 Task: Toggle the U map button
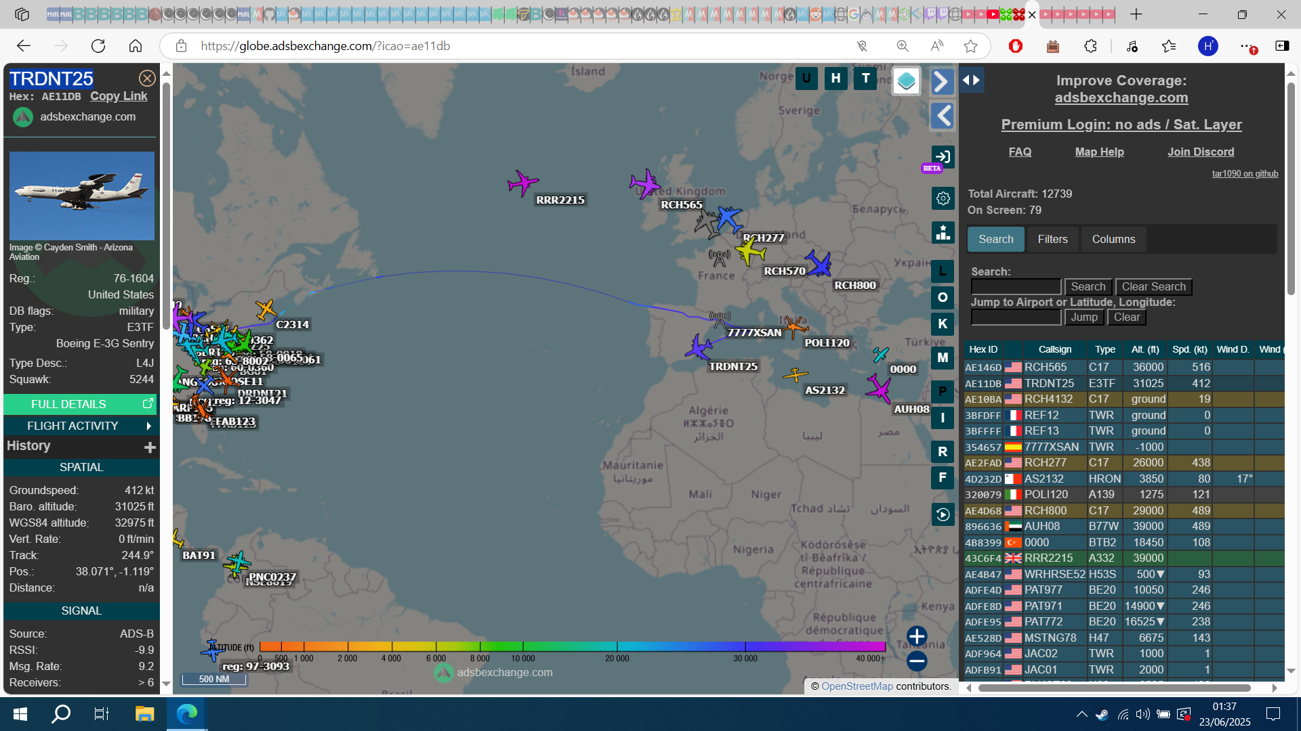[806, 79]
